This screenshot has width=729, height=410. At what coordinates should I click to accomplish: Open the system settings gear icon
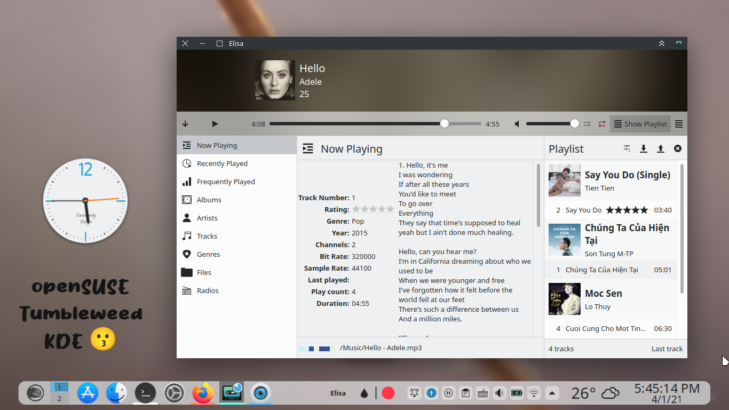173,393
